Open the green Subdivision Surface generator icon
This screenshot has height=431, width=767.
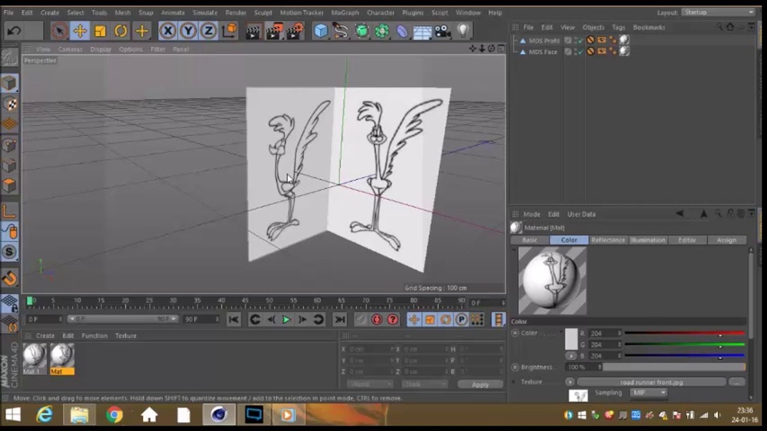pos(362,31)
